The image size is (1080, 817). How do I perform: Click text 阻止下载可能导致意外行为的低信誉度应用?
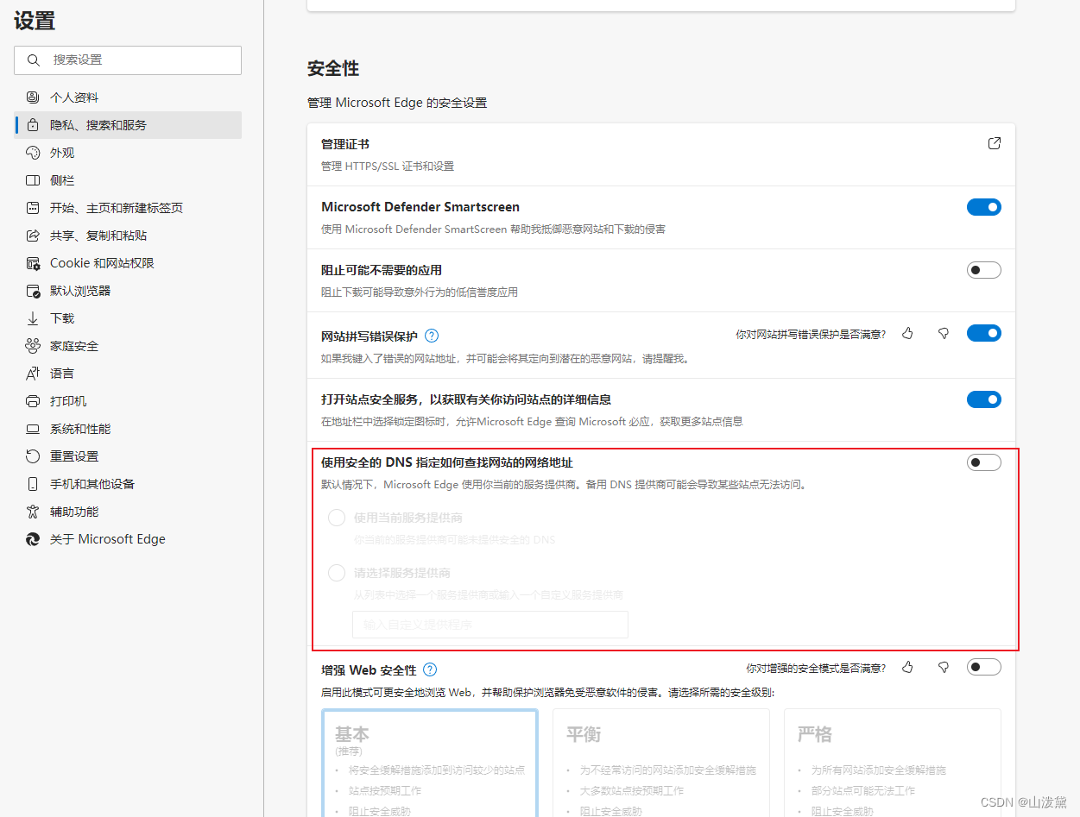tap(420, 292)
